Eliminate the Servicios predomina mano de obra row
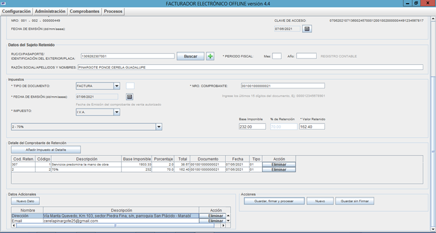Viewport: 436px width, 233px height. click(x=279, y=164)
